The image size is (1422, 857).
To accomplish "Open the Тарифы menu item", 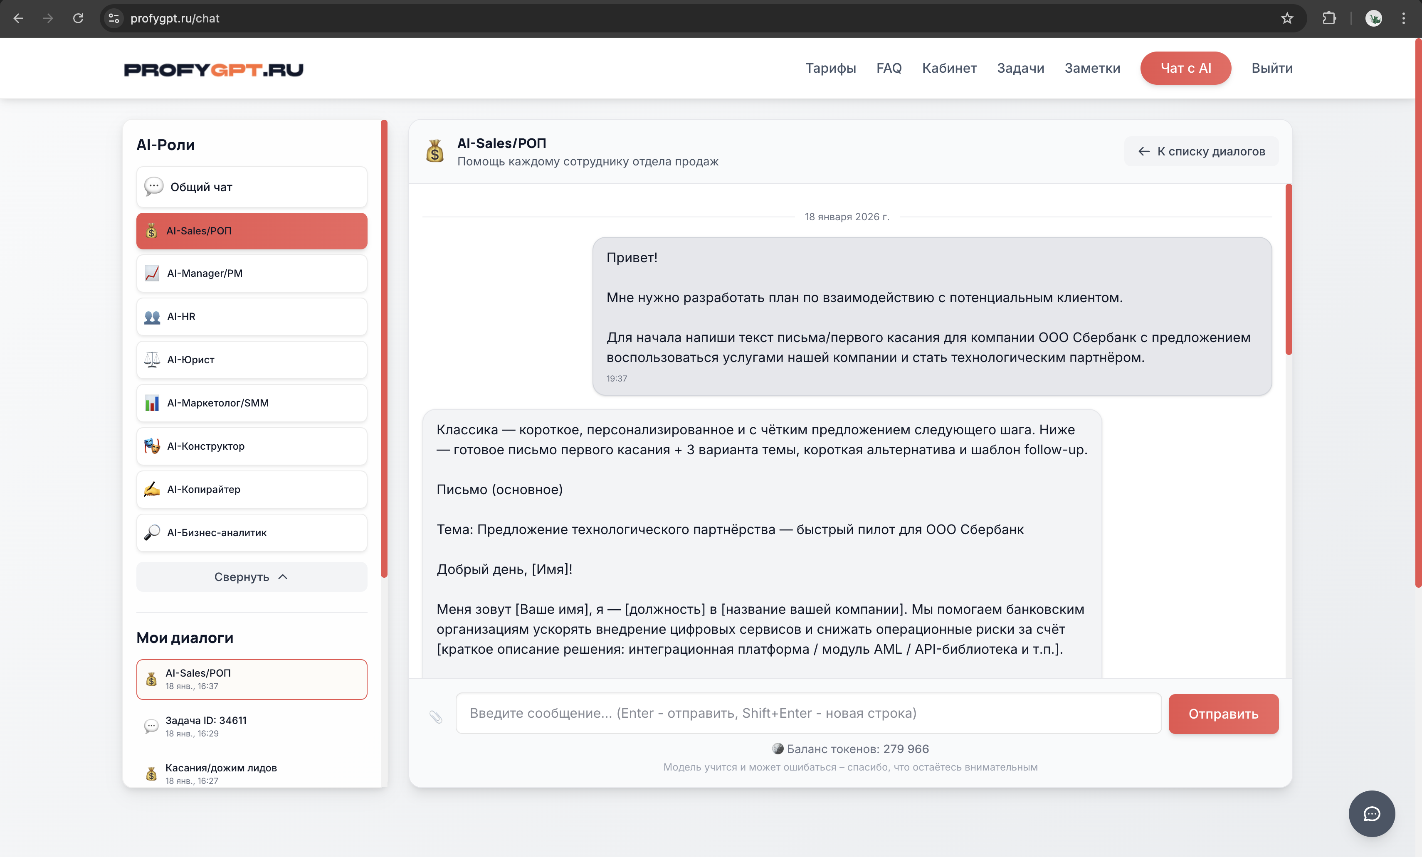I will 830,68.
